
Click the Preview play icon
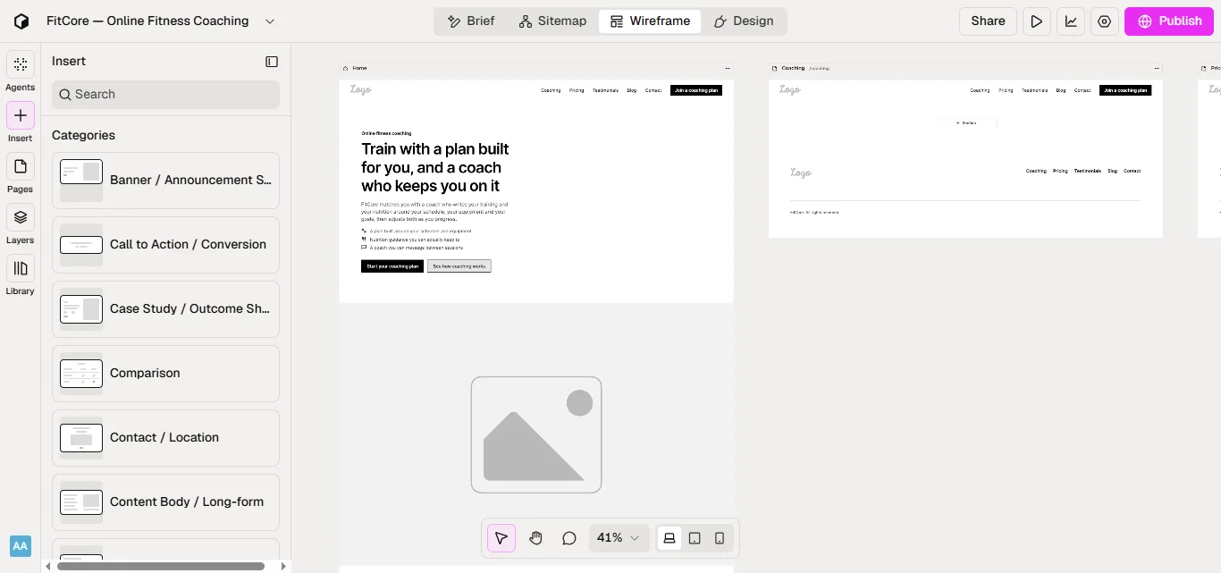tap(1036, 21)
